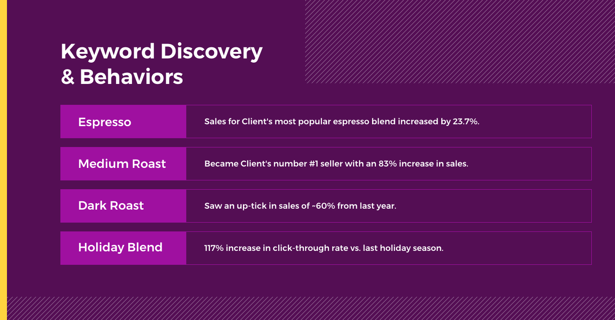
Task: Click the 23.7% figure
Action: (465, 122)
